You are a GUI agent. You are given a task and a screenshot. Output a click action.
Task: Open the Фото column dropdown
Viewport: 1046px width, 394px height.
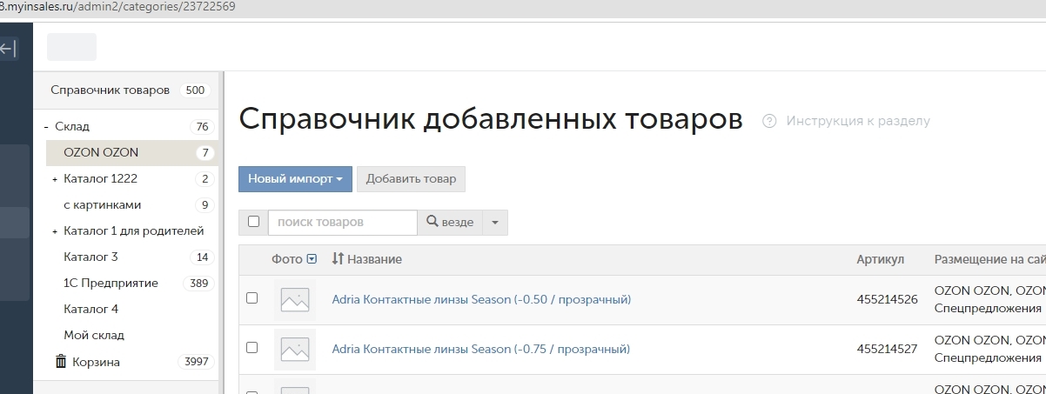click(x=312, y=259)
